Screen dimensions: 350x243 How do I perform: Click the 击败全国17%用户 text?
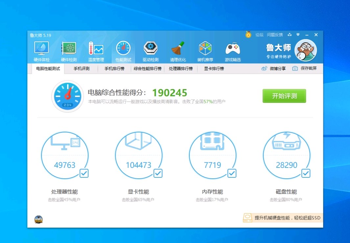pyautogui.click(x=212, y=200)
